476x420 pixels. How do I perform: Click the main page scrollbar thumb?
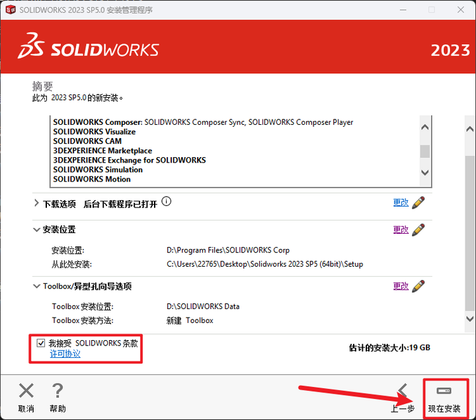click(470, 233)
